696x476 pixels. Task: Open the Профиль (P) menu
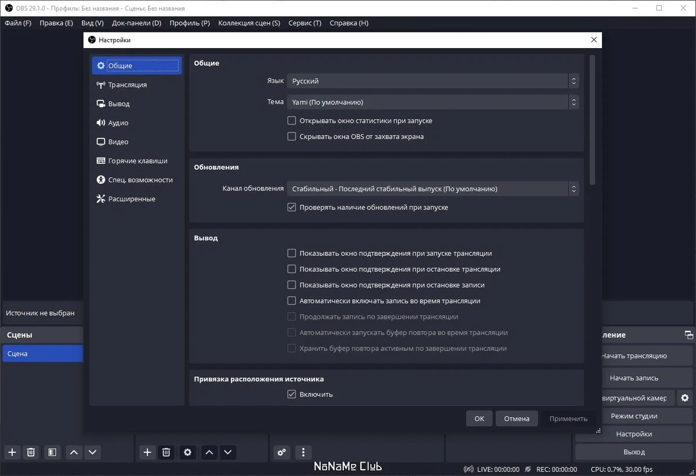pyautogui.click(x=190, y=23)
